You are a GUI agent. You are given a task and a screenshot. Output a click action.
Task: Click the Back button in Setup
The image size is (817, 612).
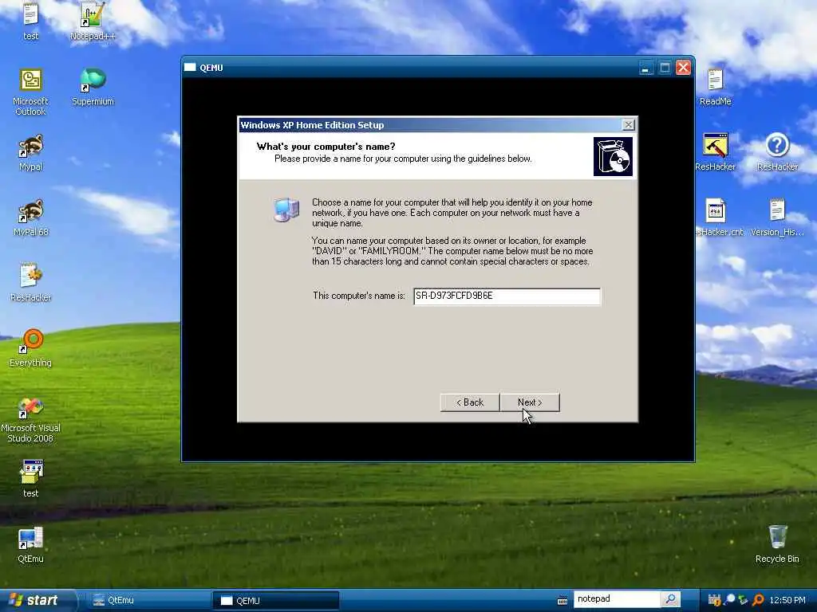(470, 402)
